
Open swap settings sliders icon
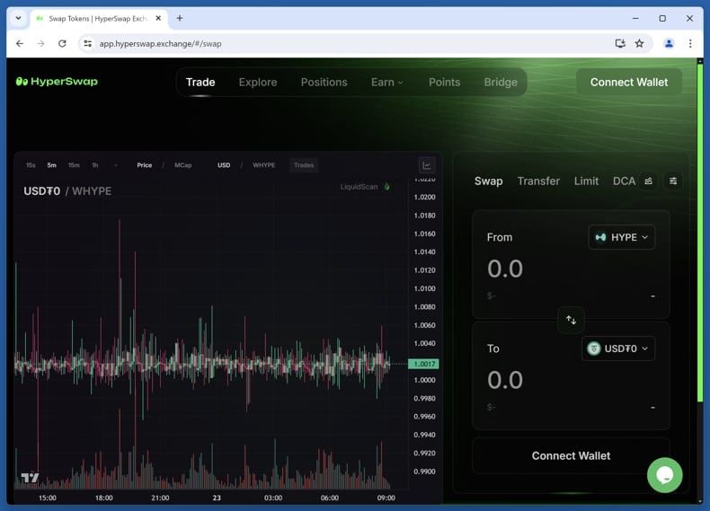(673, 181)
